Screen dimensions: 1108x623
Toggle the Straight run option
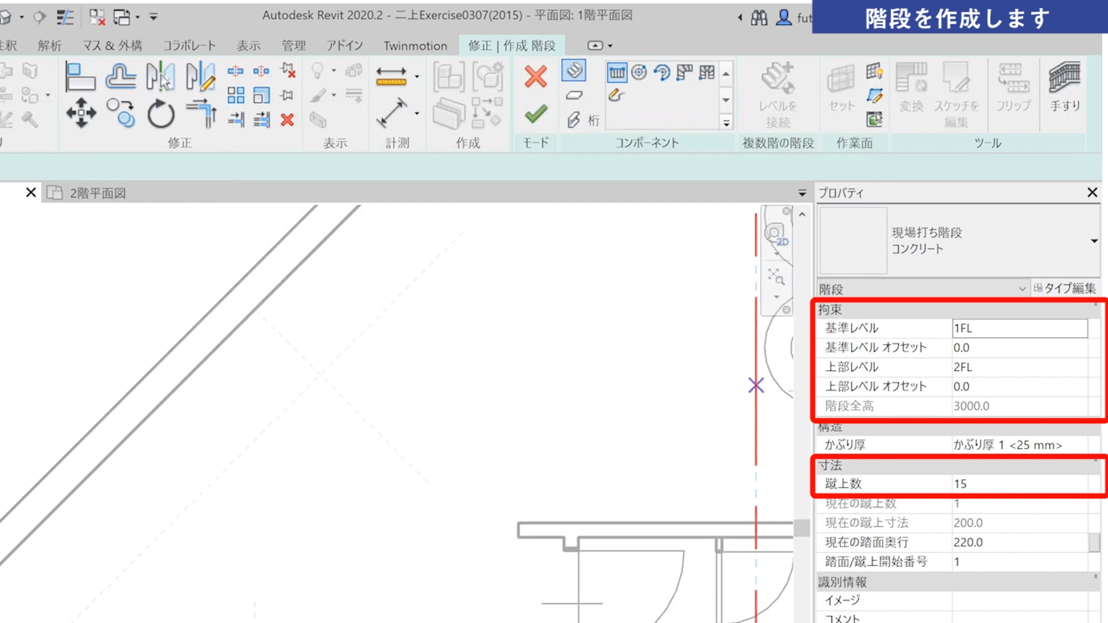(616, 73)
